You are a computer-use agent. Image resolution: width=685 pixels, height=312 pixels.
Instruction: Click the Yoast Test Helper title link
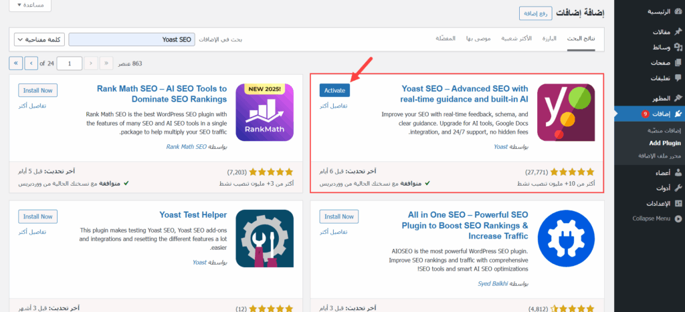coord(193,214)
